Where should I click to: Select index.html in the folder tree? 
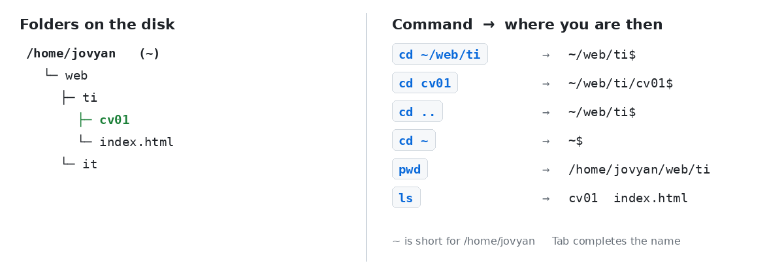[x=137, y=142]
